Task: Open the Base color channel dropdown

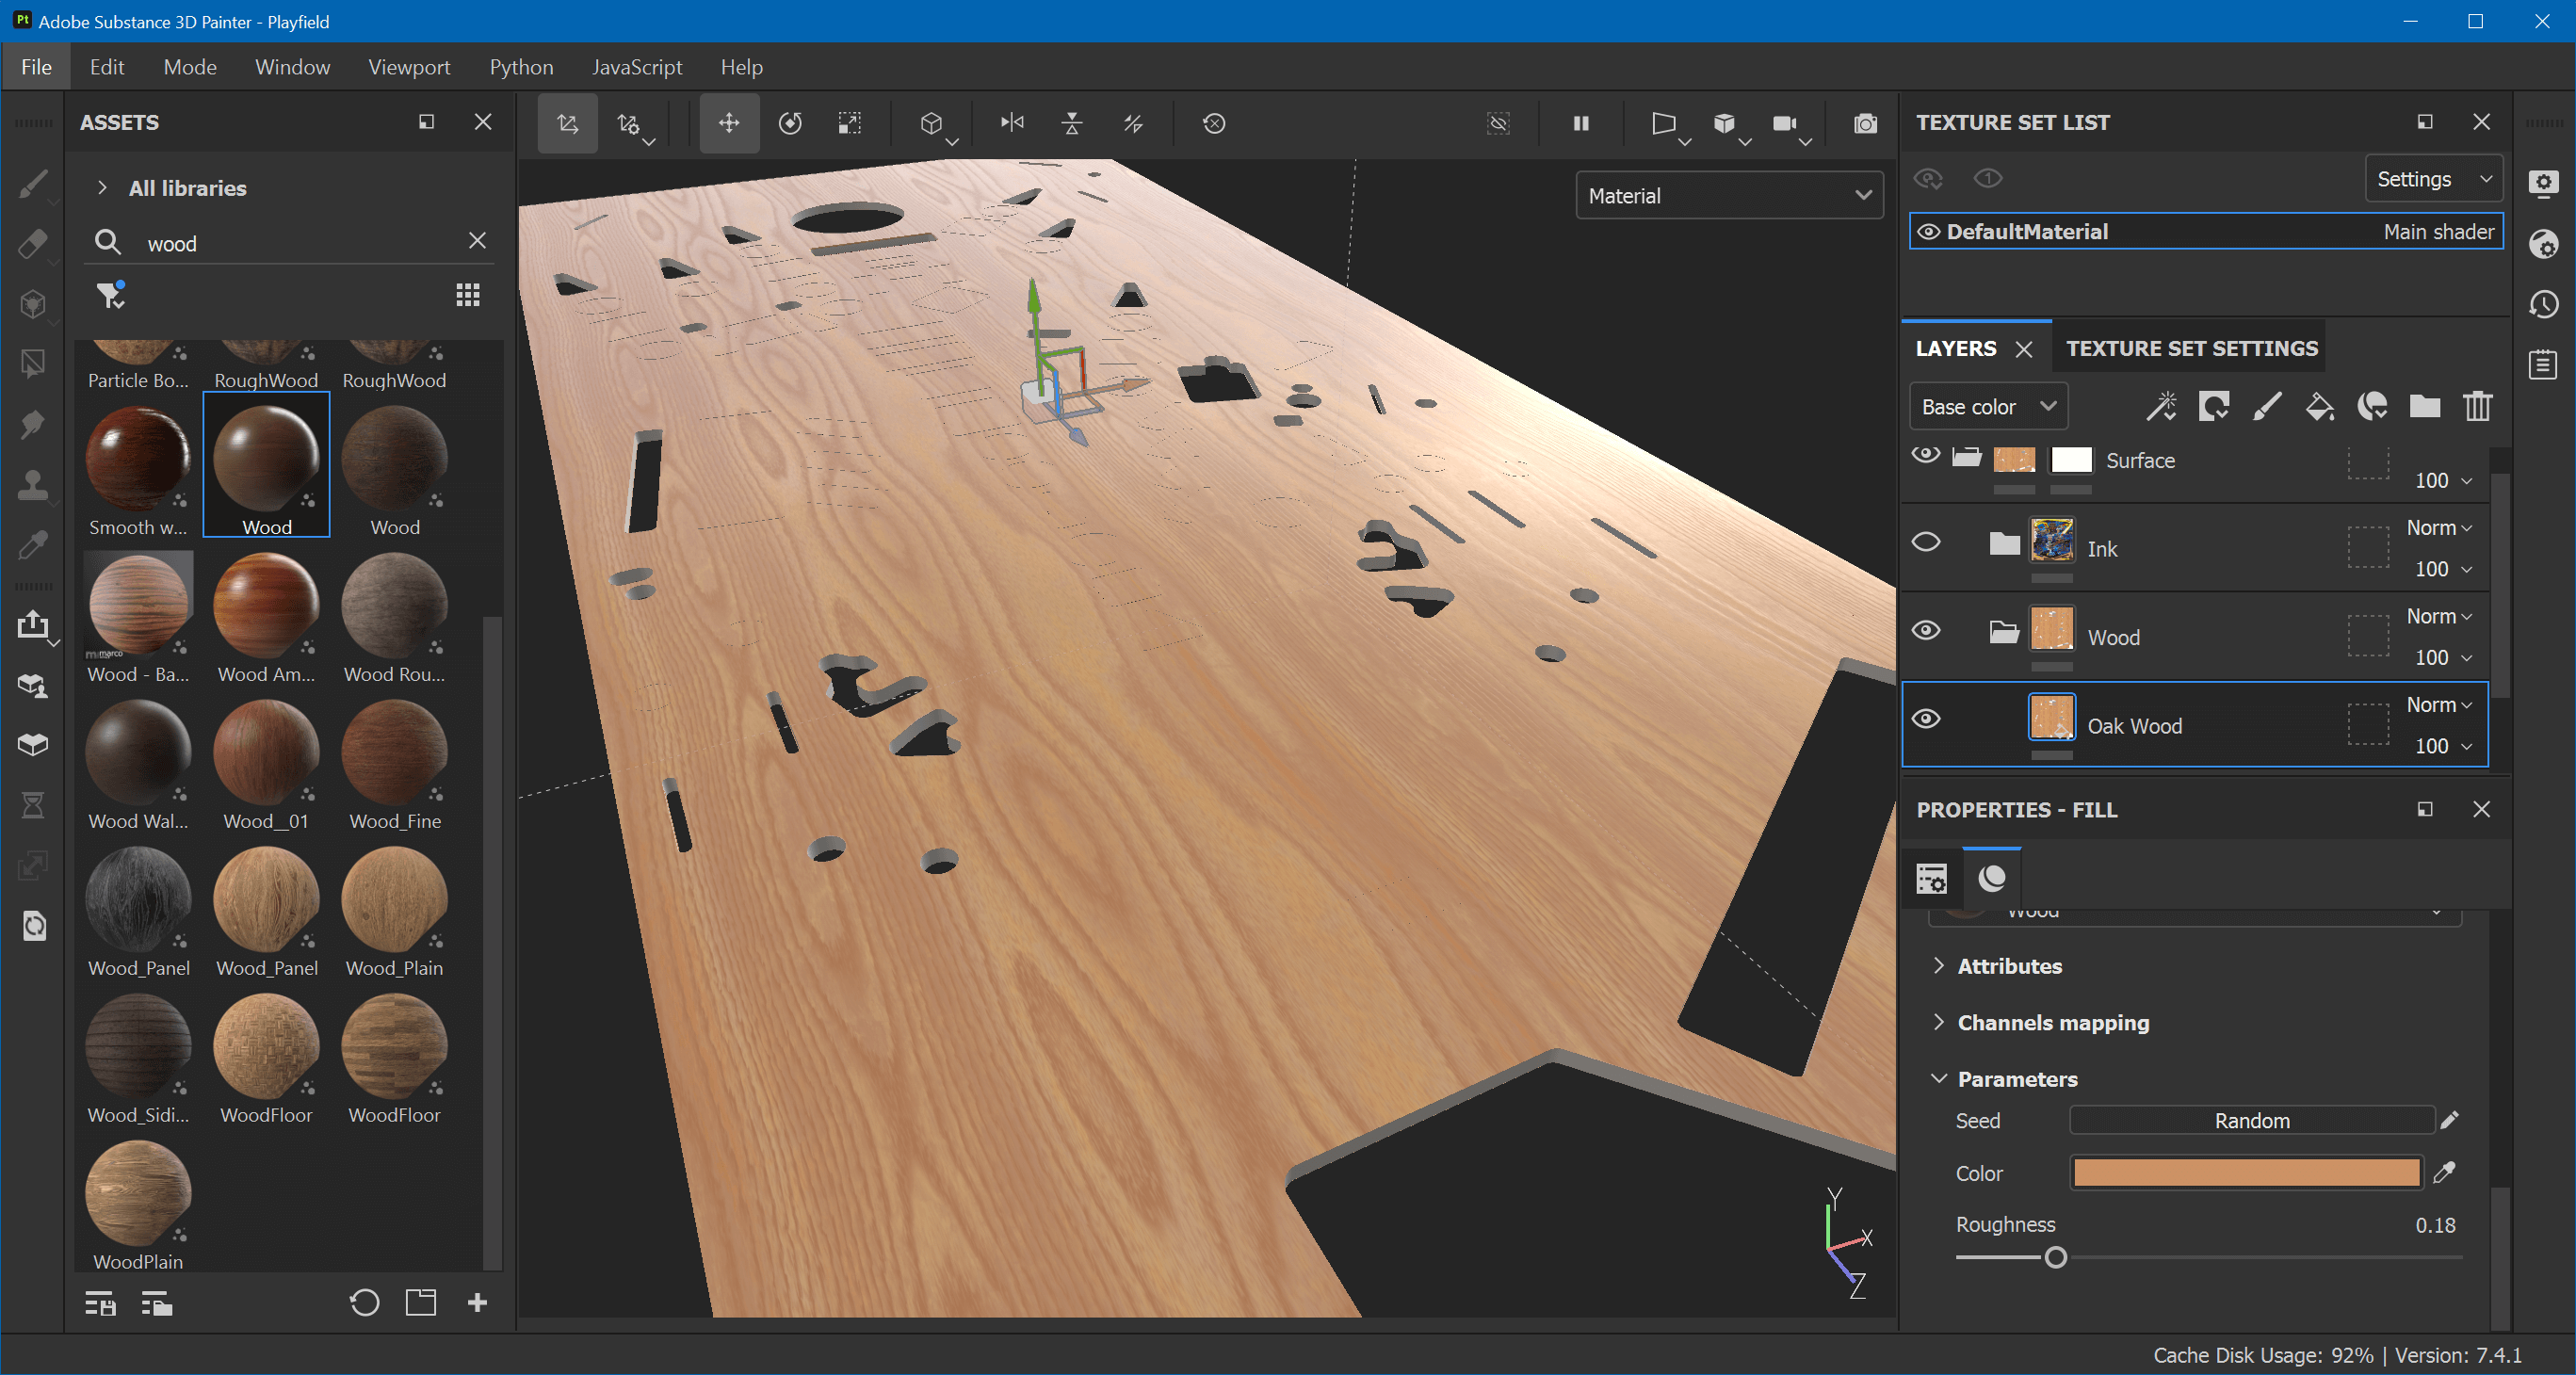Action: pos(1980,406)
